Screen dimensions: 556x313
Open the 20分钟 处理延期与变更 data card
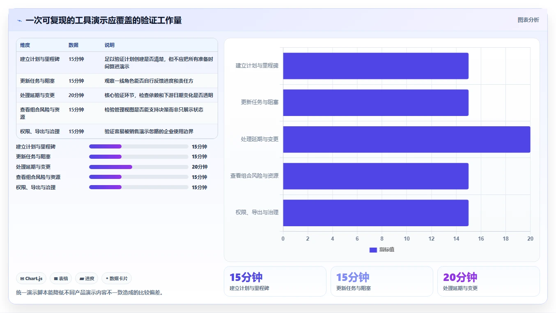[x=489, y=281]
